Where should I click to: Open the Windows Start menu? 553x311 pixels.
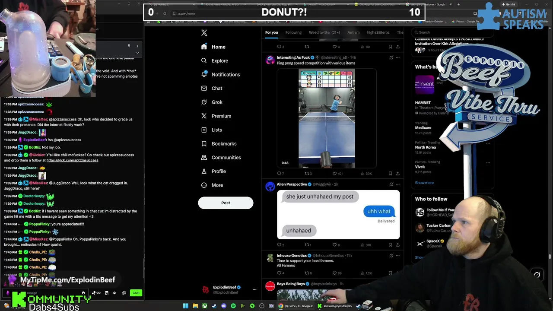[x=186, y=306]
